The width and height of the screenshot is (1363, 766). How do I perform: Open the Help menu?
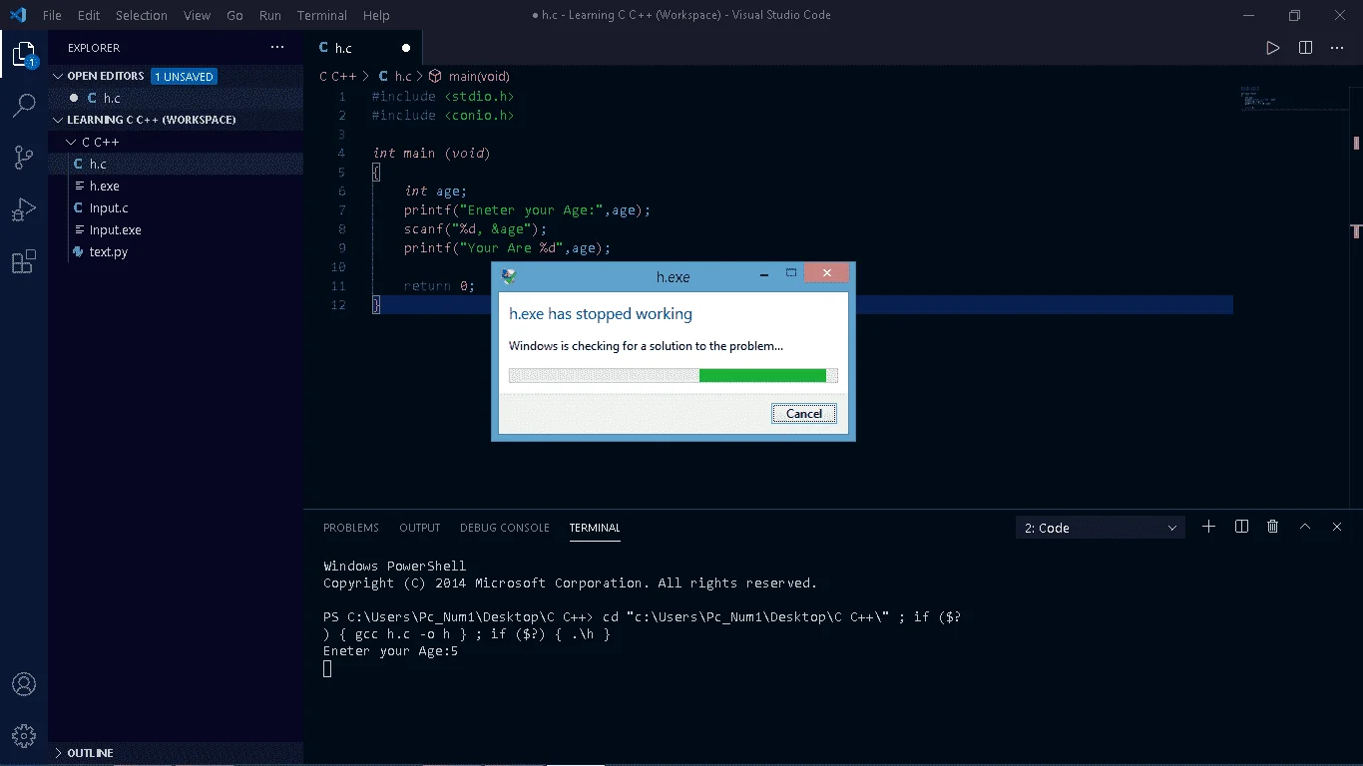pos(376,15)
